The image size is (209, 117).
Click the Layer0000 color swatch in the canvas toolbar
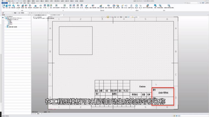[132, 17]
